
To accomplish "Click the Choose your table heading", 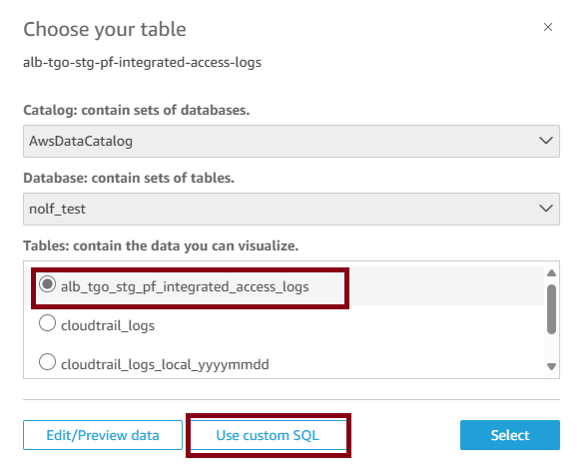I will point(105,29).
